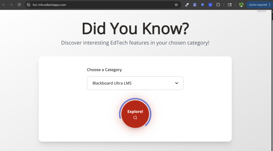
Task: Click the Action required button
Action: click(x=258, y=5)
